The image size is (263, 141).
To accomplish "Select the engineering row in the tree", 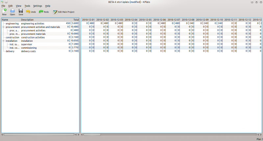I will [x=12, y=23].
